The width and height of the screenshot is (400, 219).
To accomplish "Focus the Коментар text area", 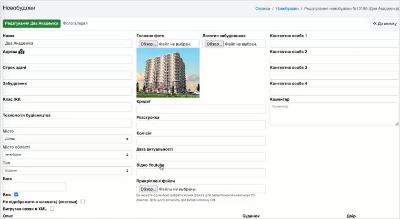I will tap(334, 114).
